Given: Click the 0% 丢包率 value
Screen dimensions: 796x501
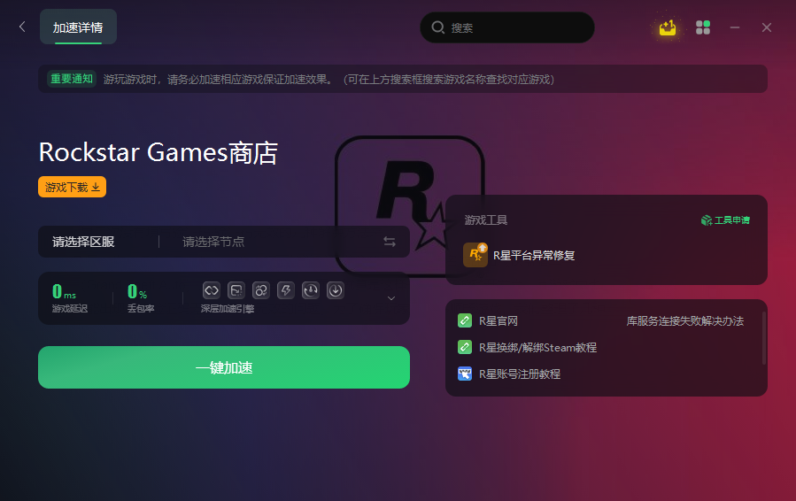Looking at the screenshot, I should point(137,291).
